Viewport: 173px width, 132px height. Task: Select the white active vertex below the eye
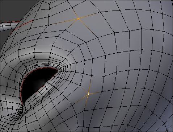(x=88, y=94)
